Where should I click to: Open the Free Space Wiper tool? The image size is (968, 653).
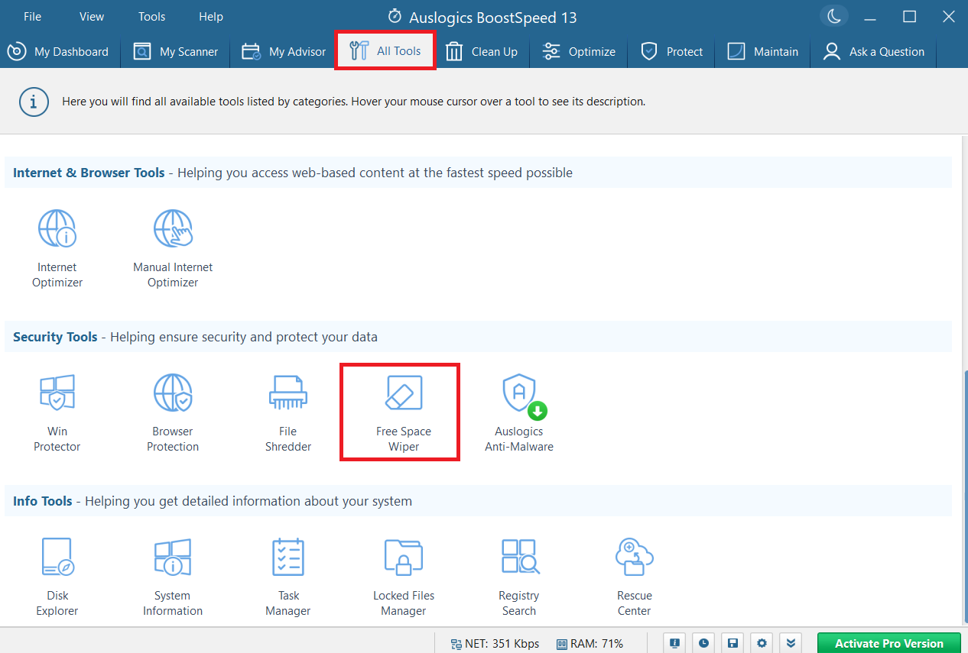(x=404, y=413)
